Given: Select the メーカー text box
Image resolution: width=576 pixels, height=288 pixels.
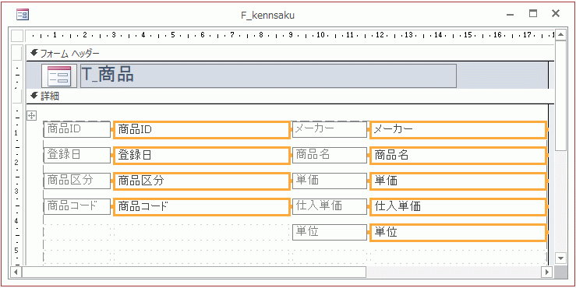Looking at the screenshot, I should point(458,129).
